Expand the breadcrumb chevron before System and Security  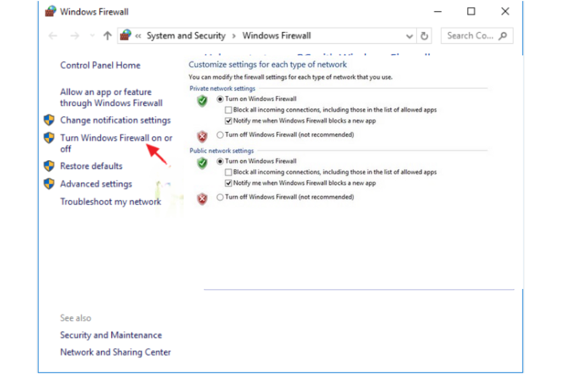click(x=139, y=35)
